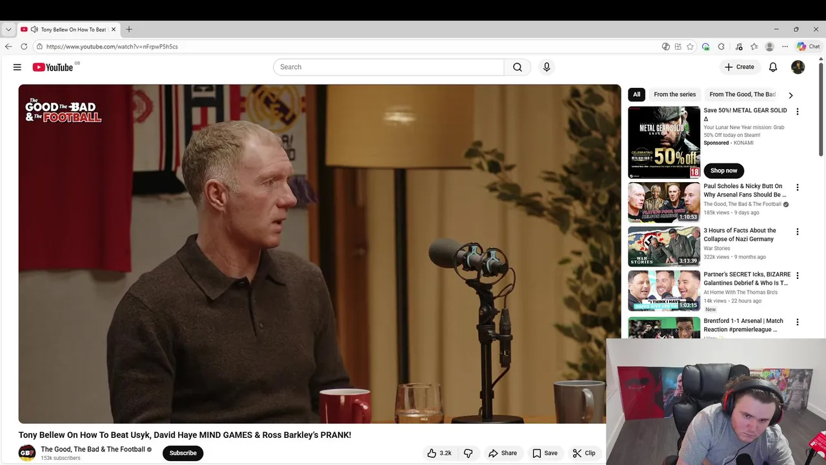Open The Good, The Bad & The Football channel name

pos(93,449)
